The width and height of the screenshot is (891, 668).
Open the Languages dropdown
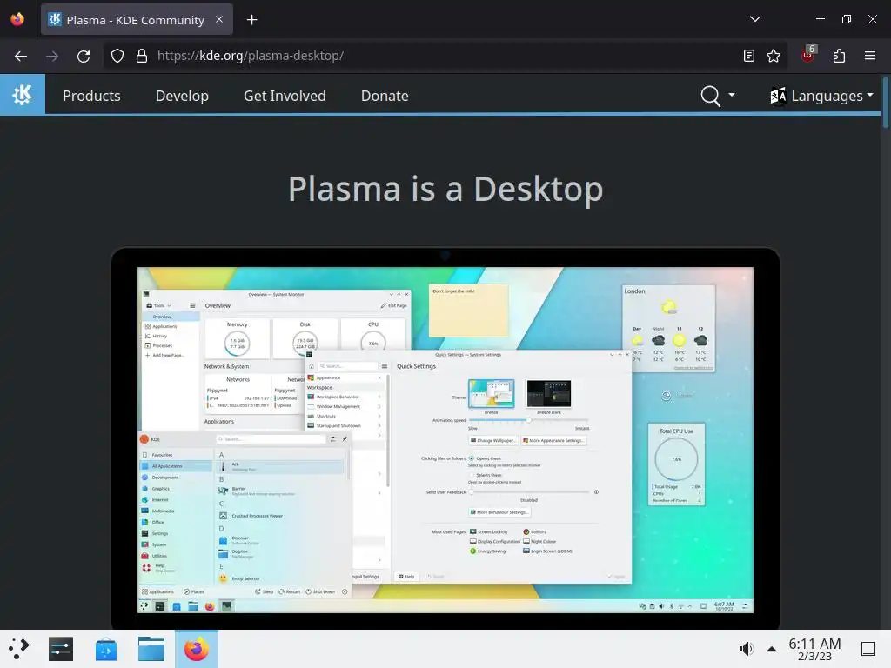[x=821, y=96]
